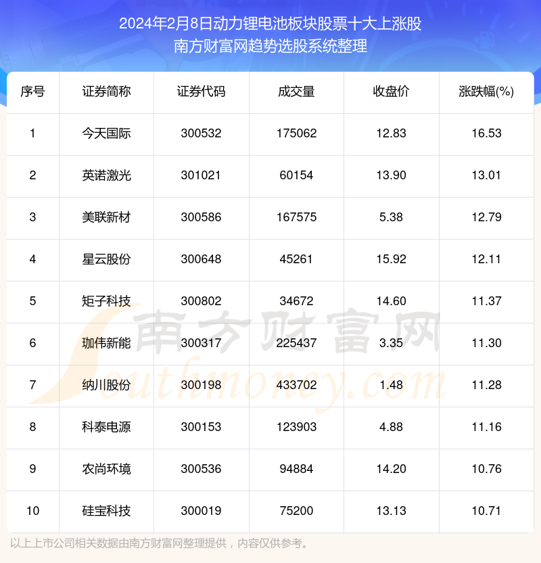The height and width of the screenshot is (563, 541).
Task: Click stock code 300532
Action: 202,133
